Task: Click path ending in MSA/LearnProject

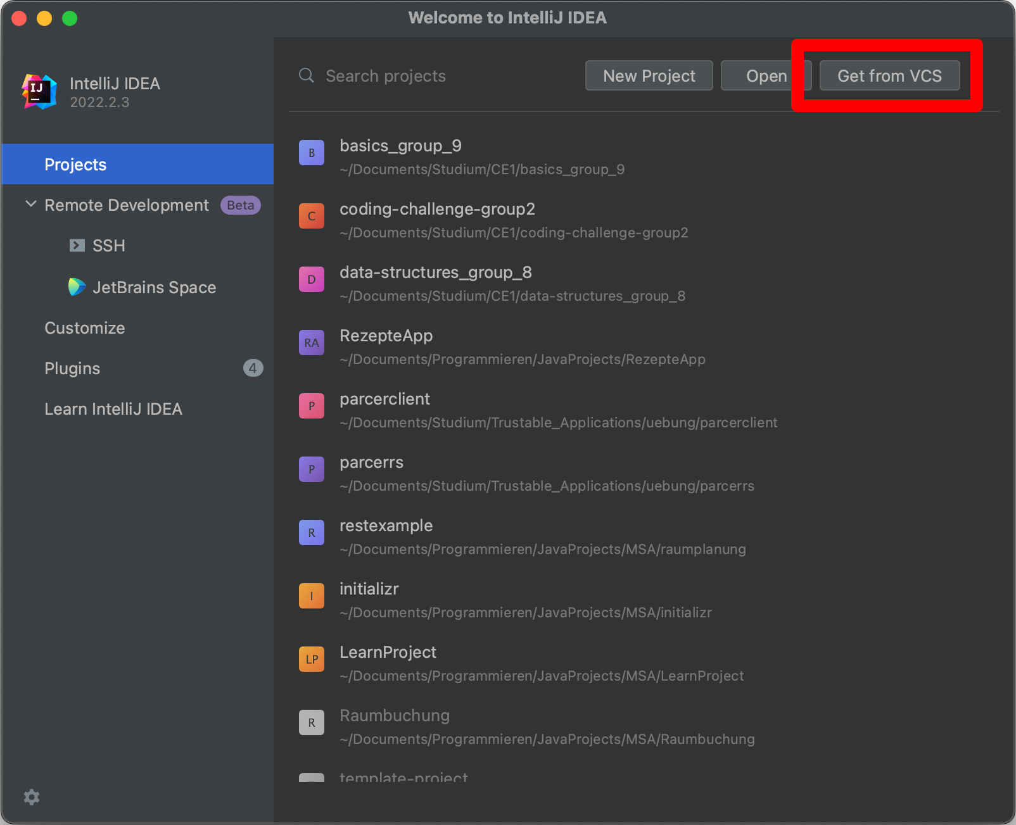Action: (x=542, y=676)
